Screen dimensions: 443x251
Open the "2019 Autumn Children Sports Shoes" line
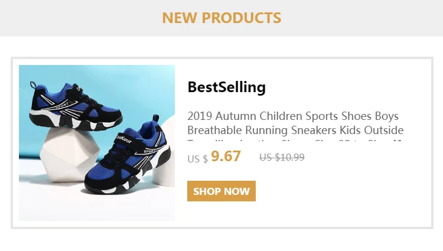(293, 116)
